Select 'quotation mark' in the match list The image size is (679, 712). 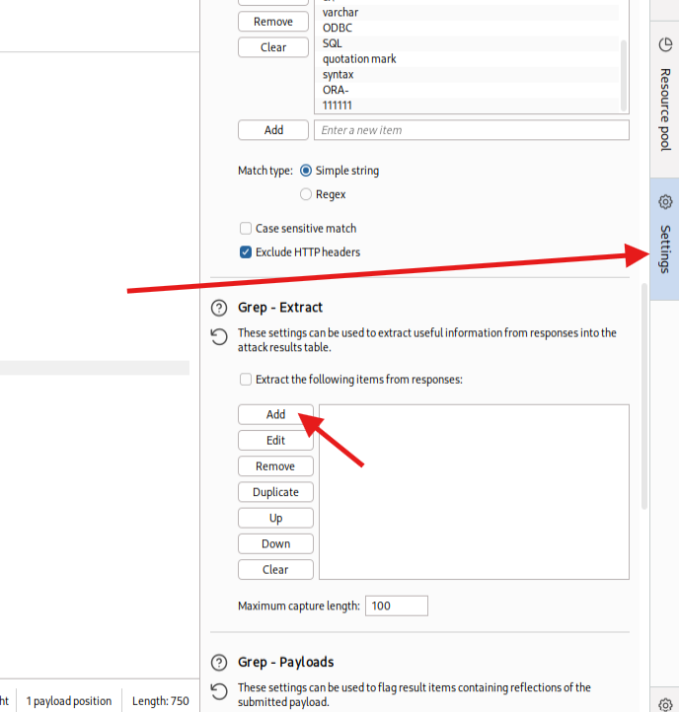click(x=359, y=59)
